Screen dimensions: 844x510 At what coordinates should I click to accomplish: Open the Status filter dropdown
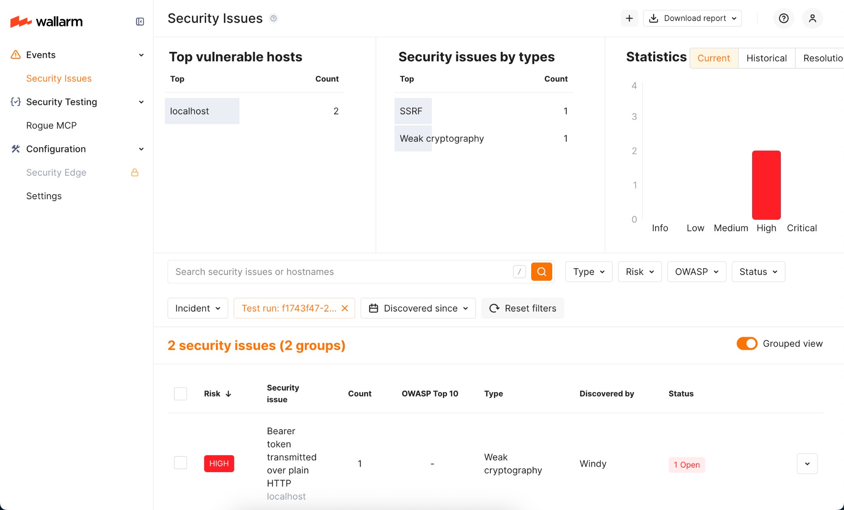[757, 271]
